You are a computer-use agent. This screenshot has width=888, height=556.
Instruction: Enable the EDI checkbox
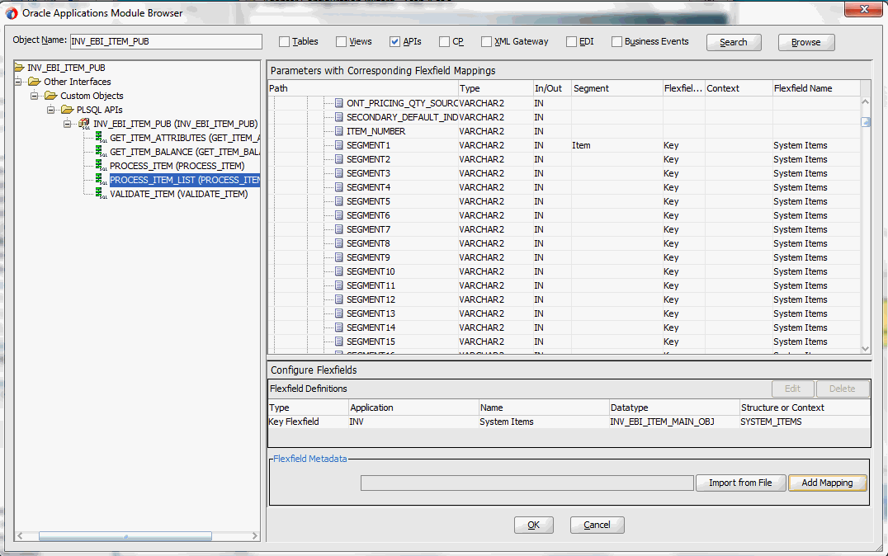coord(571,42)
